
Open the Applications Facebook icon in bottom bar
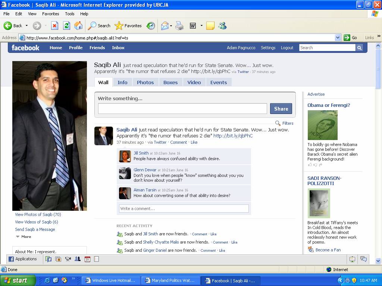(x=11, y=259)
